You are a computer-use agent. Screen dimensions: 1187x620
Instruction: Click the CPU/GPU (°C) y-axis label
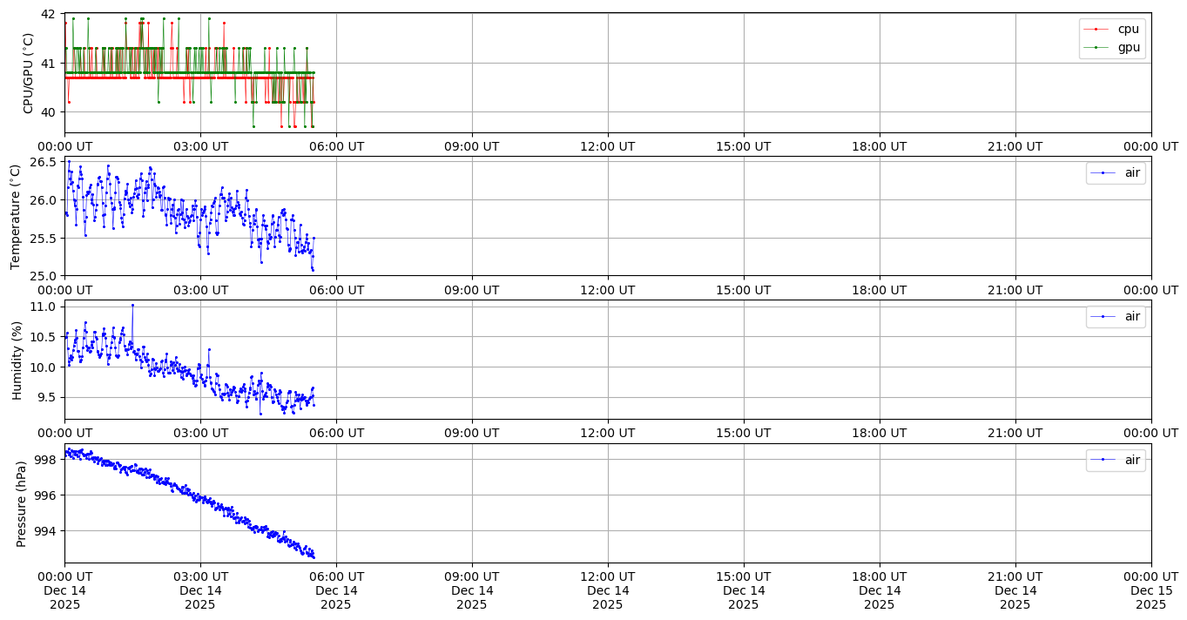28,73
